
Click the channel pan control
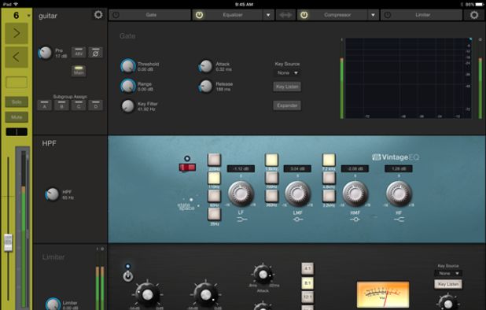pos(17,131)
